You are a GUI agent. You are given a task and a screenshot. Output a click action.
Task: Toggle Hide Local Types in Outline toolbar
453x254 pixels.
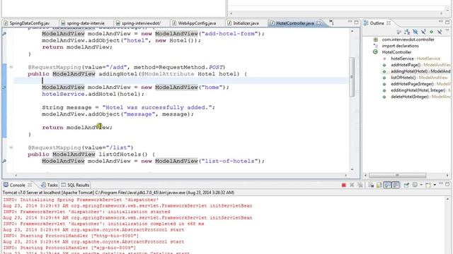click(x=440, y=32)
